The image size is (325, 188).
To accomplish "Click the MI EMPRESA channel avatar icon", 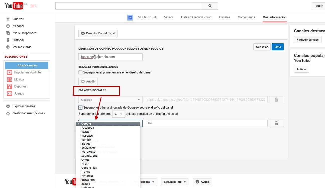I will [x=130, y=18].
